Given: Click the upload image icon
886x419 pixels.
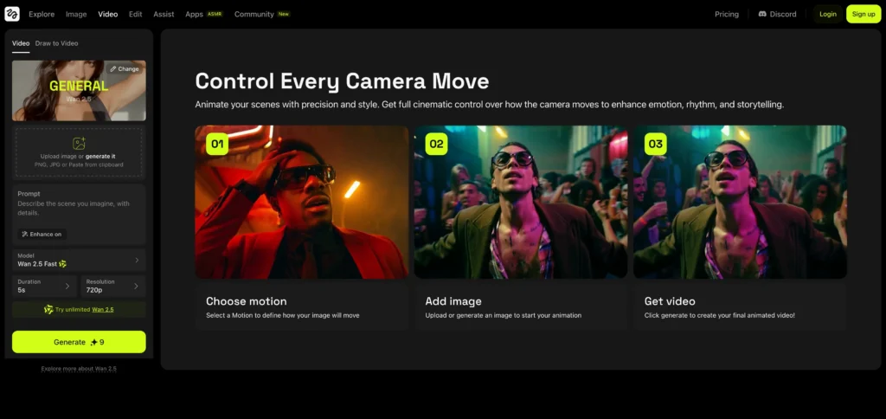Looking at the screenshot, I should click(x=79, y=143).
